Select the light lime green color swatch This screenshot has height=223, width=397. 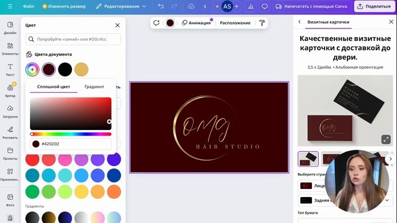click(x=65, y=191)
